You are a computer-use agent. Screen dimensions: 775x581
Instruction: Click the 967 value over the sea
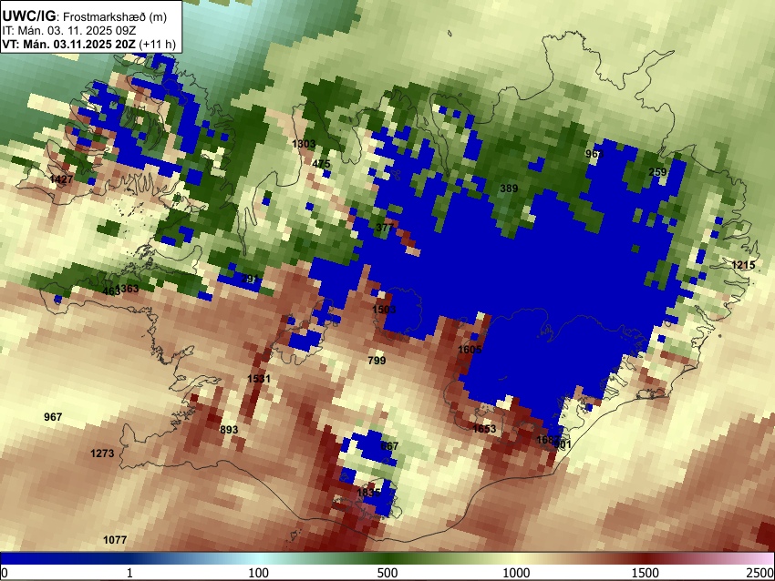tap(53, 416)
